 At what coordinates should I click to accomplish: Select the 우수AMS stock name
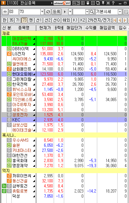pos(20,140)
